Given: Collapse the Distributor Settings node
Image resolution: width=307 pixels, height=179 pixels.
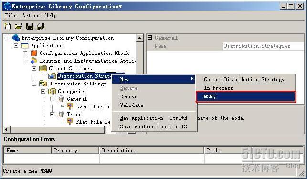Looking at the screenshot, I should click(34, 84).
